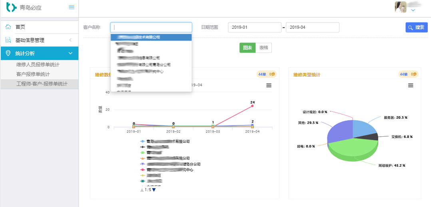This screenshot has height=207, width=431.
Task: Open 客户报修单统计 page
Action: click(33, 74)
